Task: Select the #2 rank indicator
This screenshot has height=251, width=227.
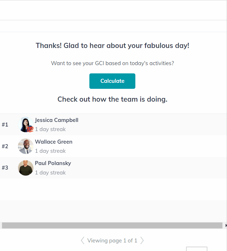Action: [x=5, y=146]
